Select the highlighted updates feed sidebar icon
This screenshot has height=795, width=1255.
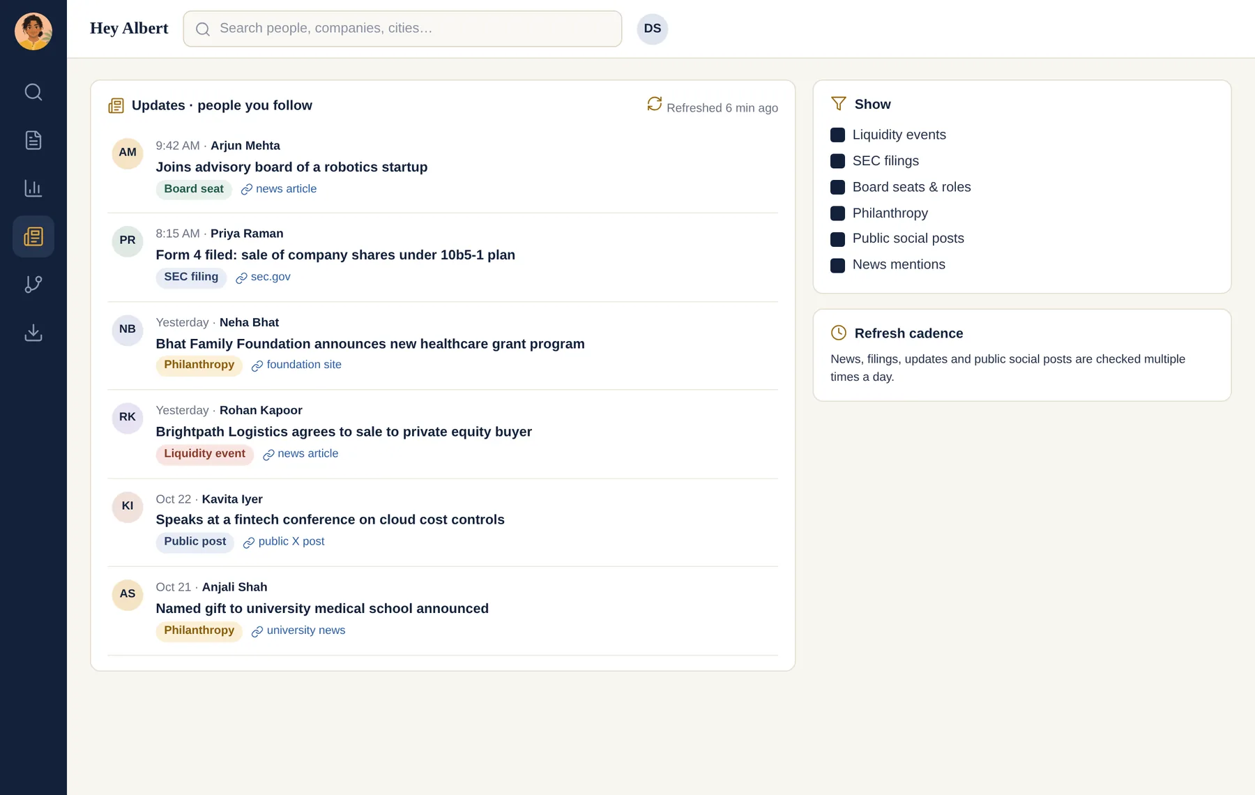pyautogui.click(x=33, y=236)
